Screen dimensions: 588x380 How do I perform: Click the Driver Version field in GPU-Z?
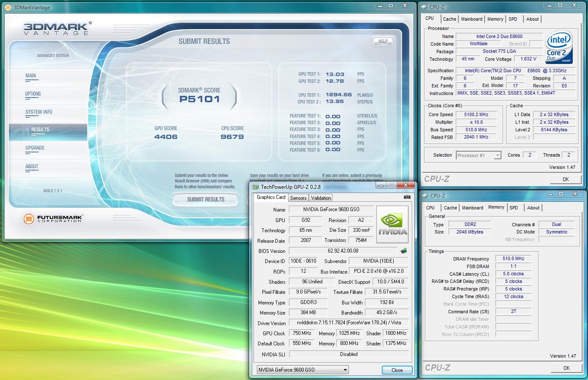click(349, 323)
